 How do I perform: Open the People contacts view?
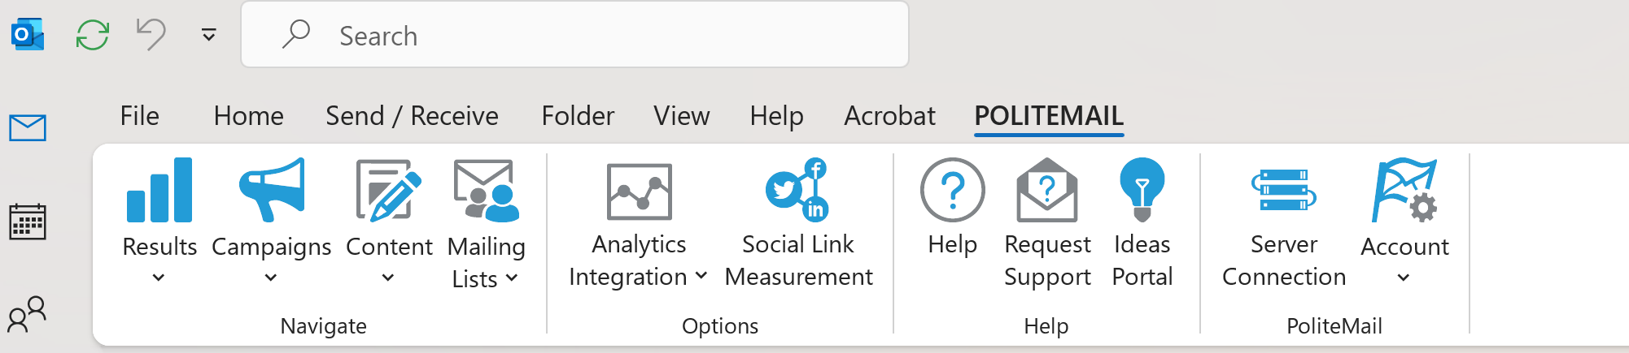[x=28, y=314]
